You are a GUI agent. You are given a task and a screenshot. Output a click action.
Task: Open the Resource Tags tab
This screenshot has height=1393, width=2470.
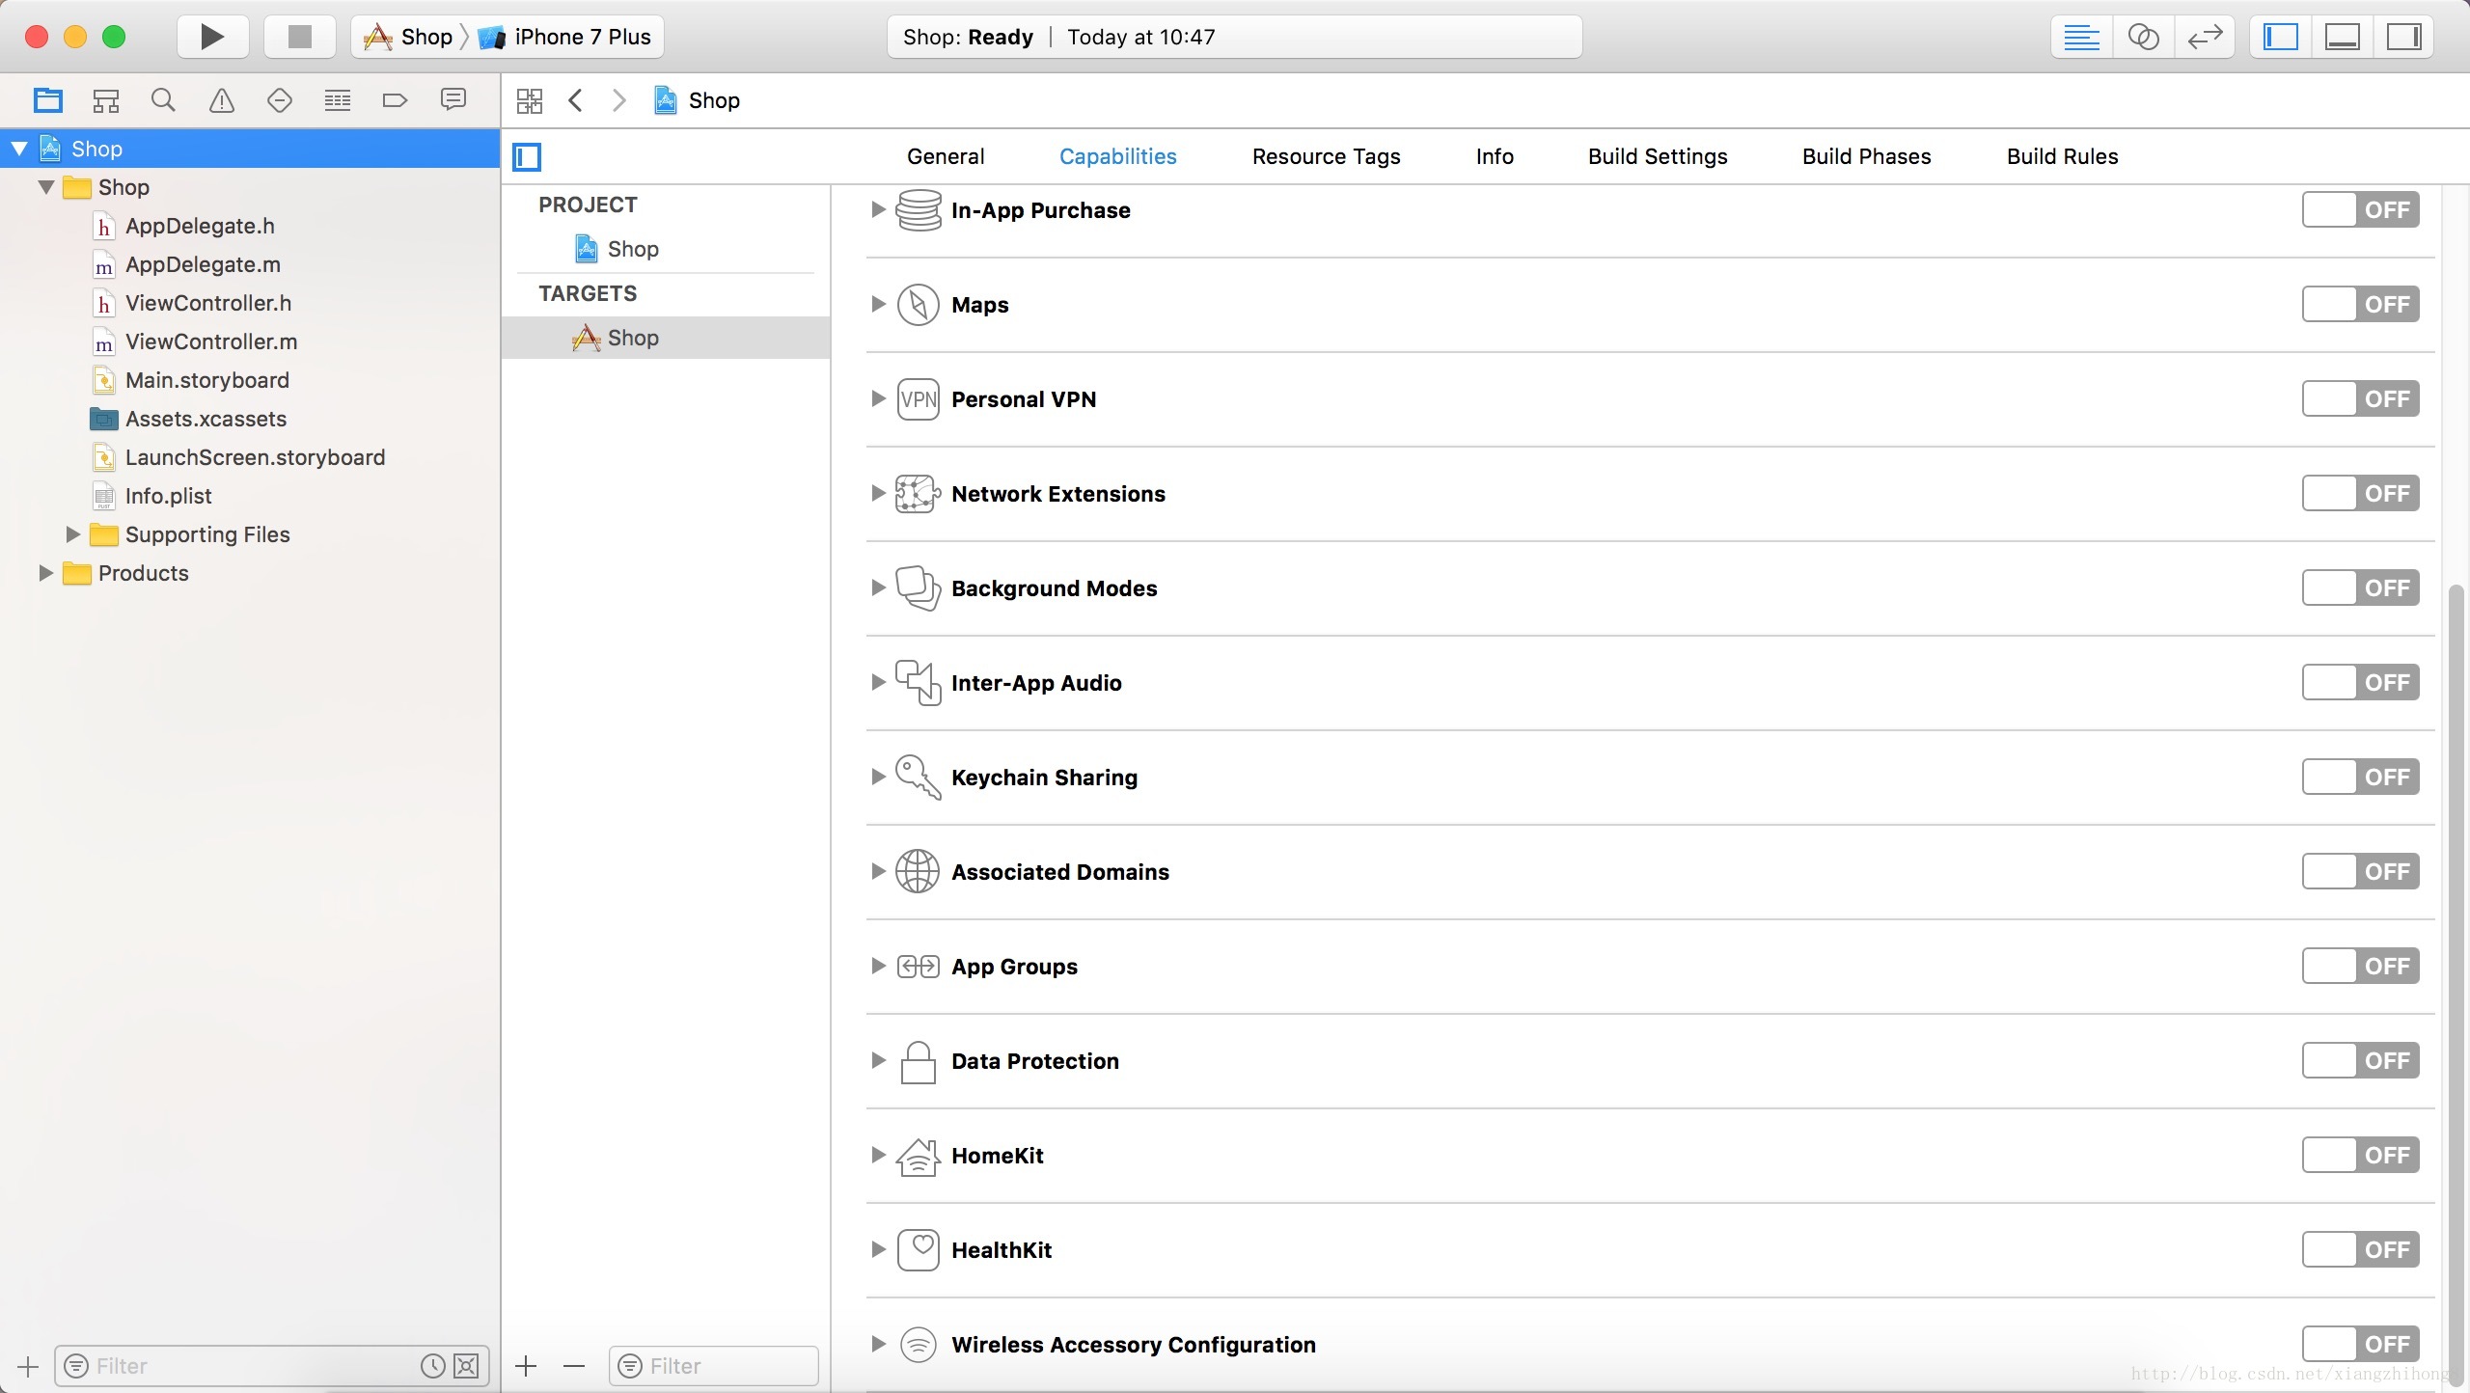(1326, 156)
